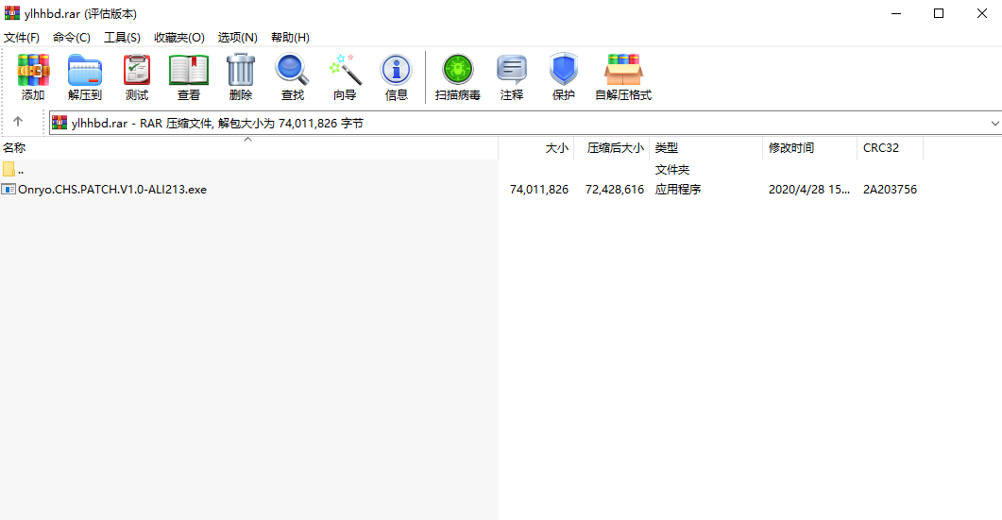
Task: Open the 工具(S) menu
Action: (122, 38)
